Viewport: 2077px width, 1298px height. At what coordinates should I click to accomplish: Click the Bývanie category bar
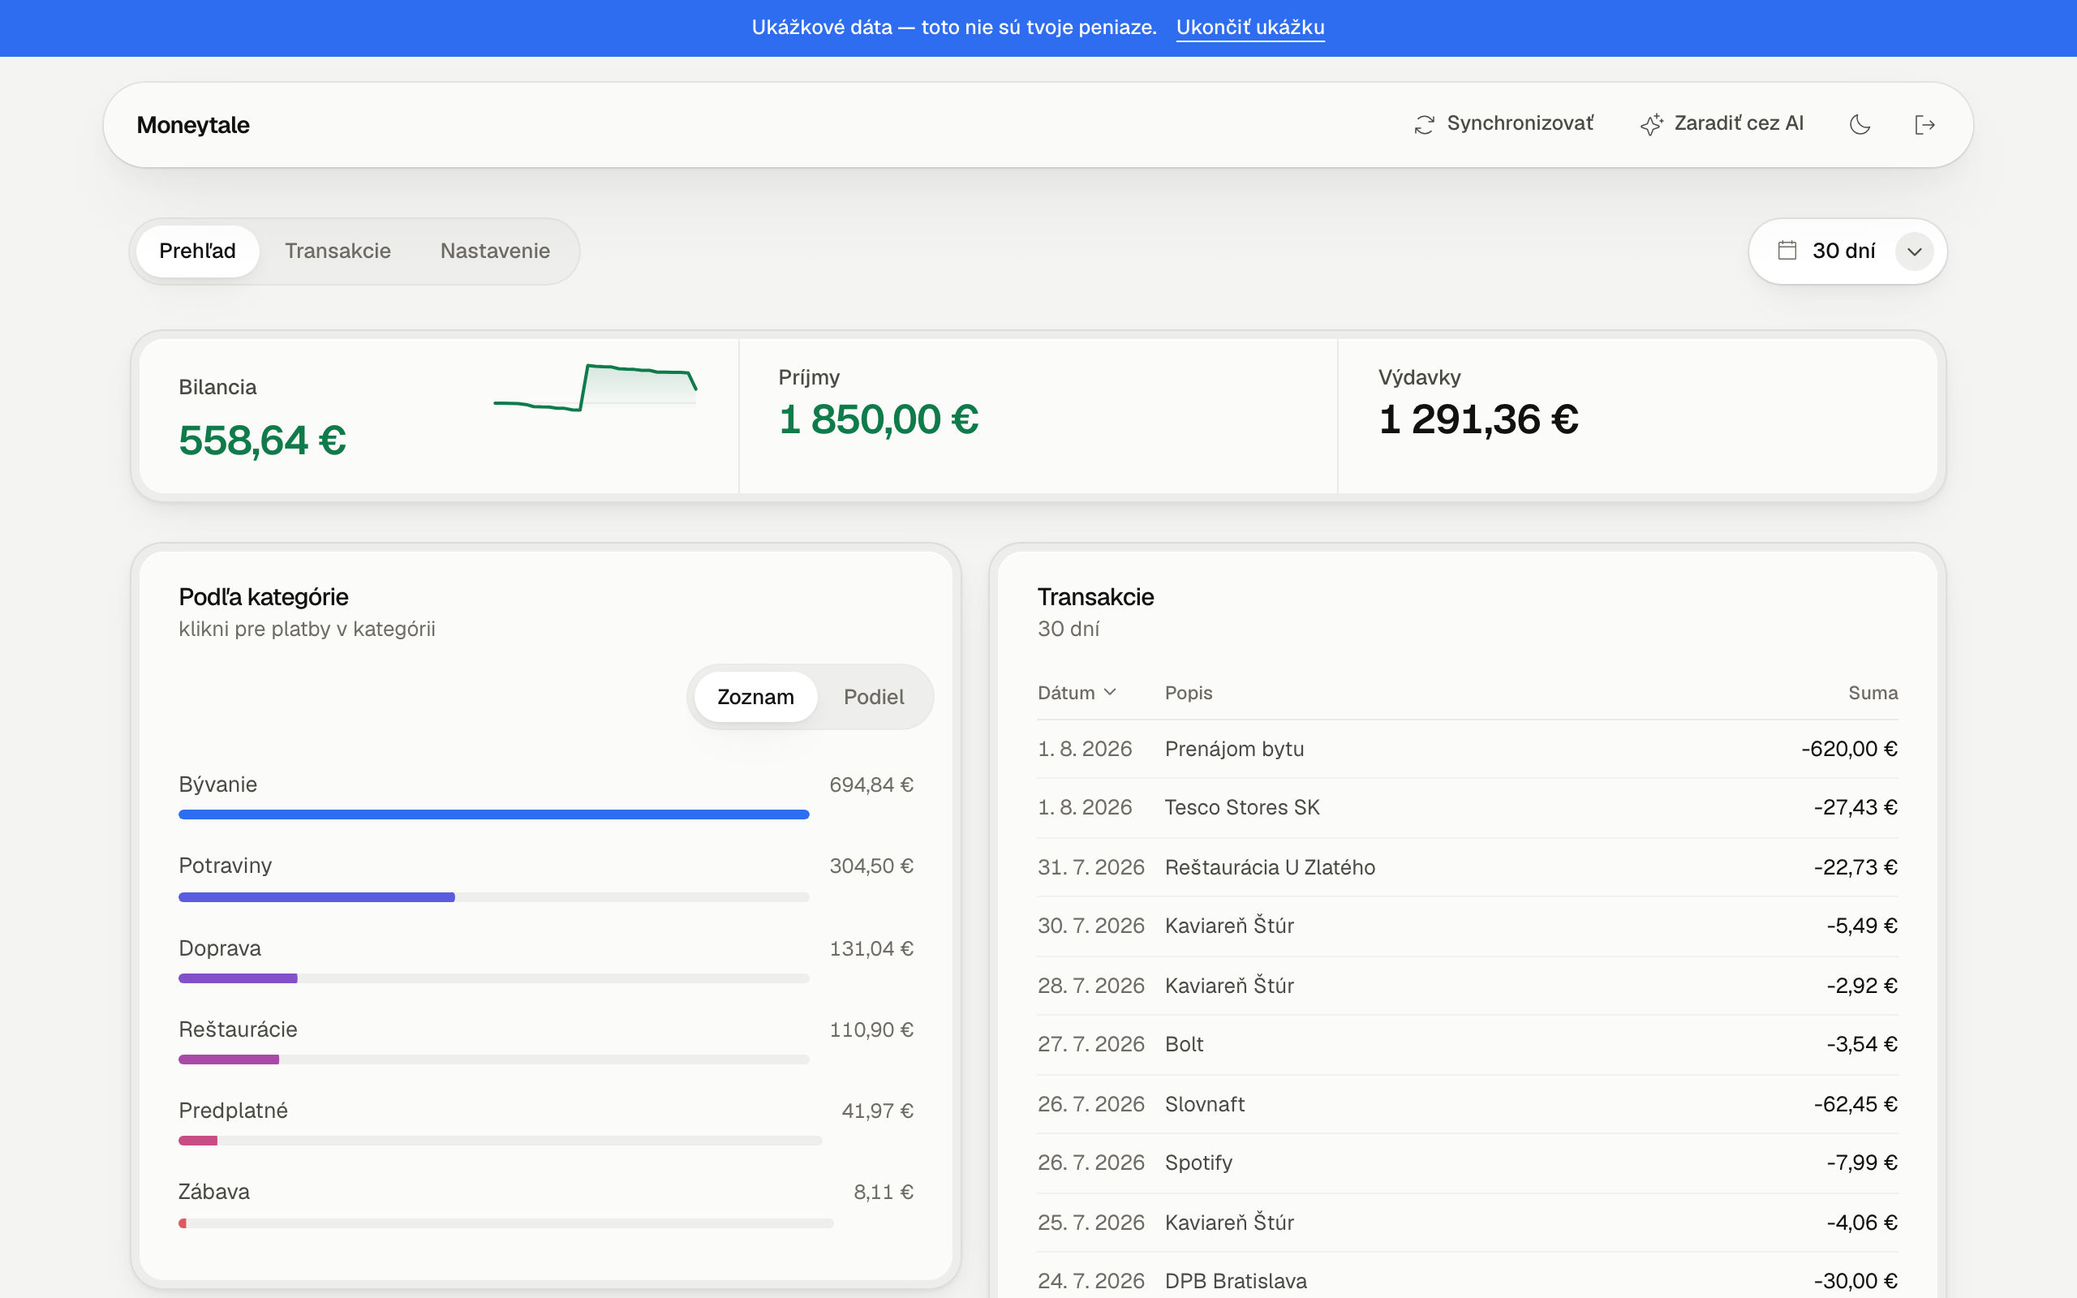pyautogui.click(x=493, y=814)
